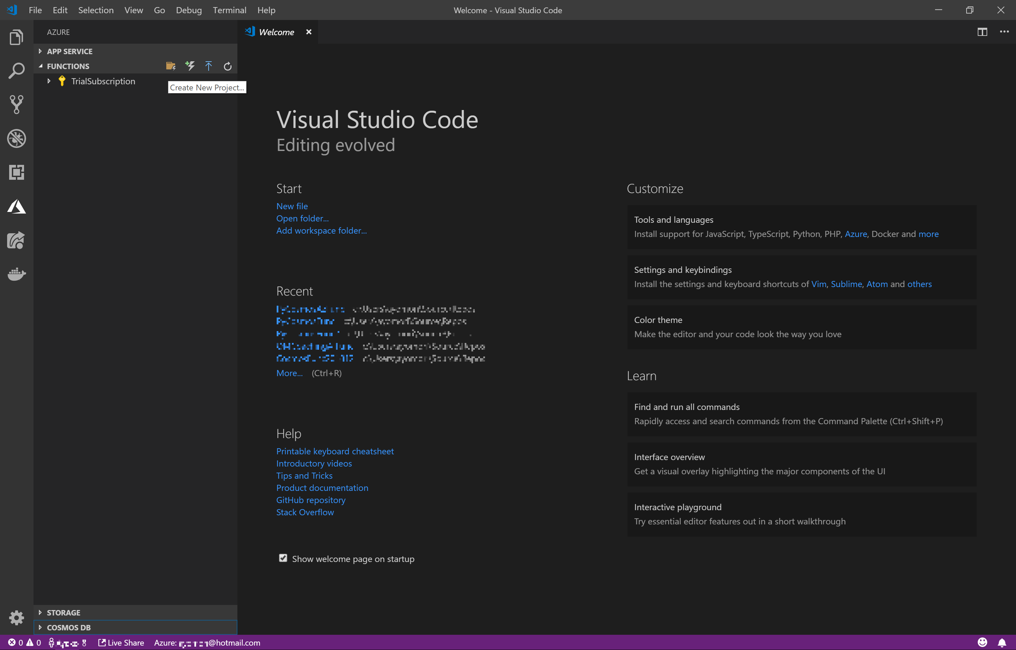This screenshot has width=1016, height=650.
Task: Click the Stack Overflow help link
Action: [x=305, y=512]
